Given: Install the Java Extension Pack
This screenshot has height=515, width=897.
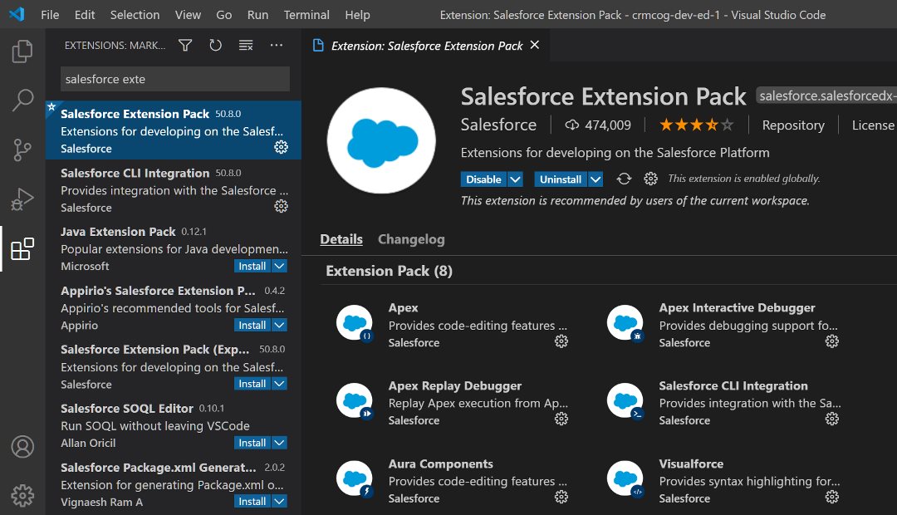Looking at the screenshot, I should [252, 266].
